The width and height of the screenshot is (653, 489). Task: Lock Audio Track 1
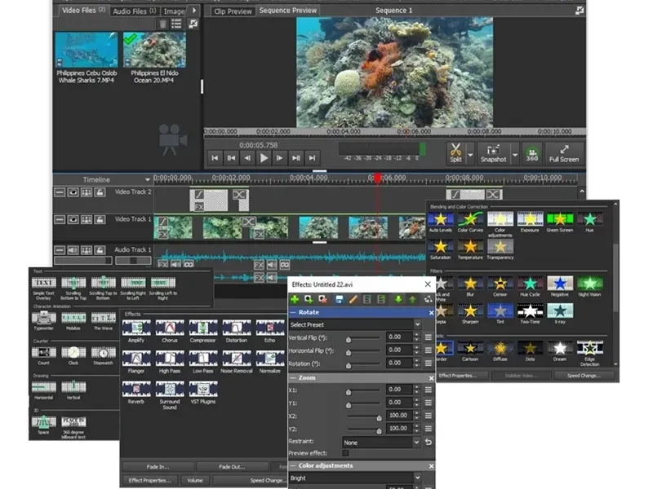click(100, 250)
